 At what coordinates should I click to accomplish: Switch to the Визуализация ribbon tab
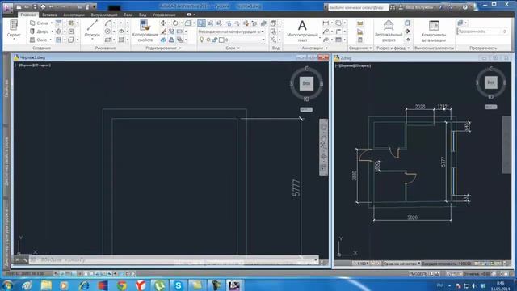[x=104, y=15]
